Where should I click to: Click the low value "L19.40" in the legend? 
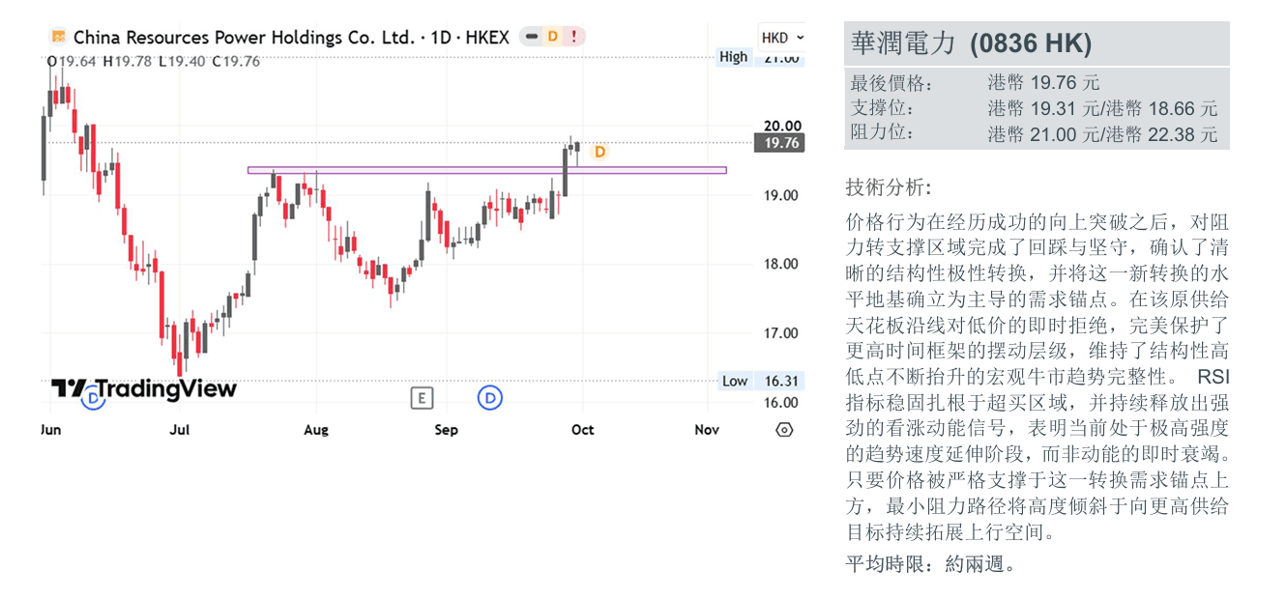point(183,62)
